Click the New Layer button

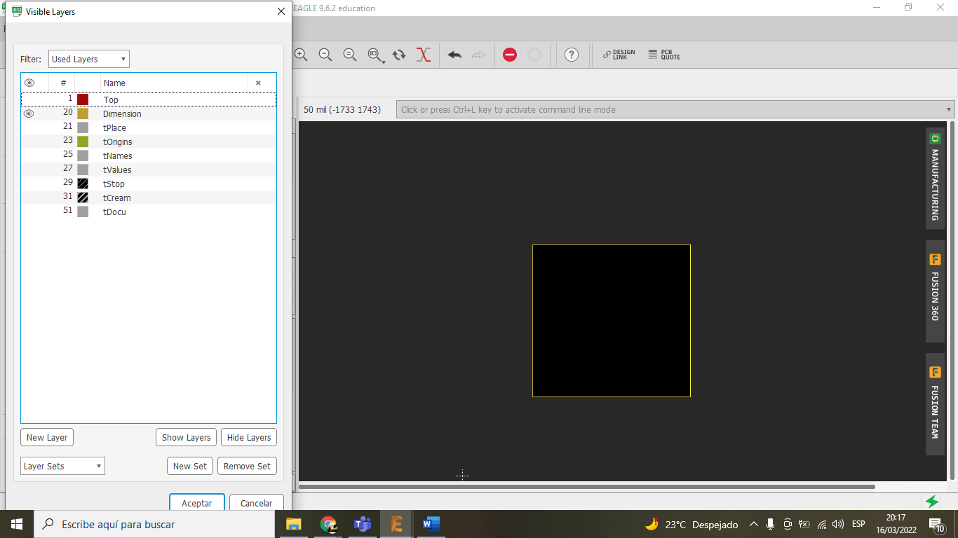click(x=47, y=437)
